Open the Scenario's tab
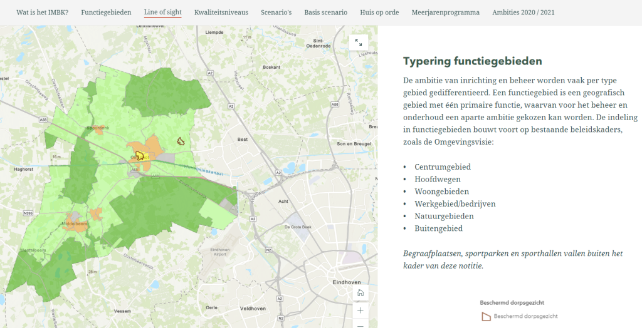 tap(276, 13)
